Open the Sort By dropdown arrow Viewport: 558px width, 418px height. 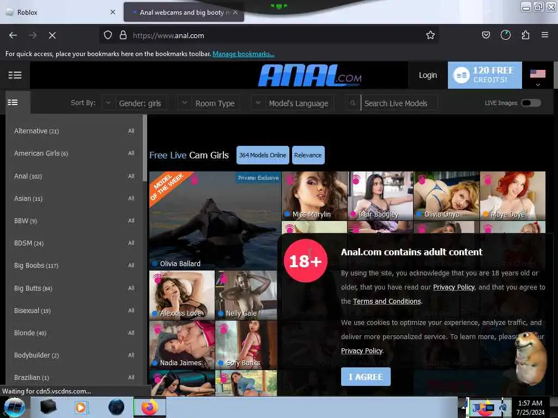point(108,103)
